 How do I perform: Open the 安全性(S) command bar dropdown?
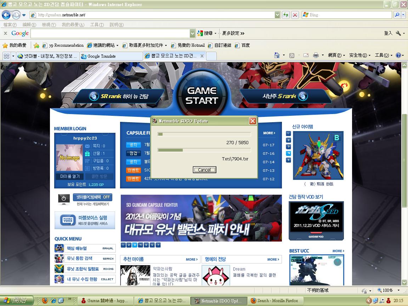pos(359,55)
